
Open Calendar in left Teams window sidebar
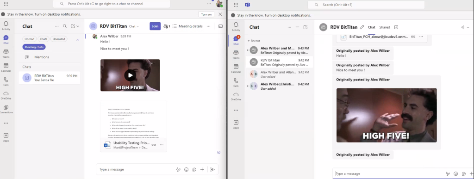(6, 68)
